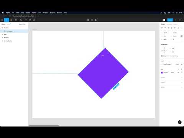Toggle Constrain proportions lock icon
Viewport: 184px width, 138px height.
[x=181, y=36]
